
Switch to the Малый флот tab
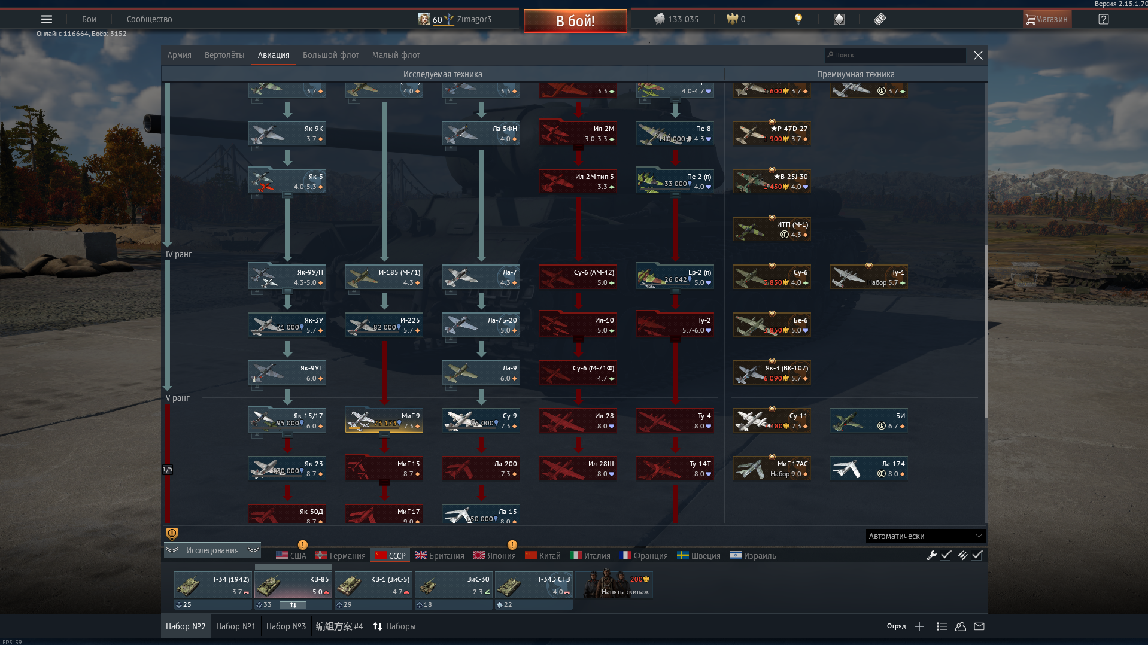[396, 55]
